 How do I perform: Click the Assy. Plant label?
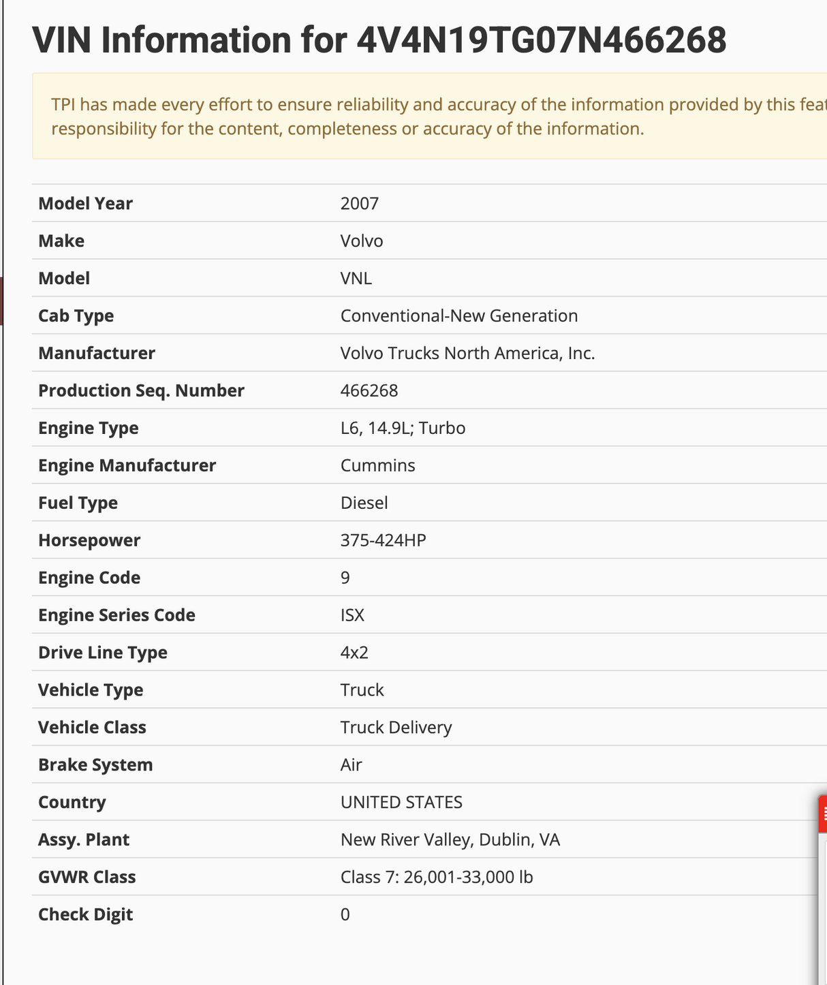(84, 841)
